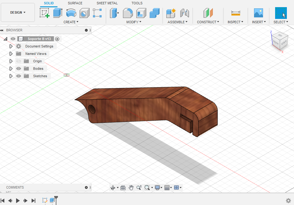The height and width of the screenshot is (205, 294).
Task: Select the Joint tool
Action: pos(185,13)
